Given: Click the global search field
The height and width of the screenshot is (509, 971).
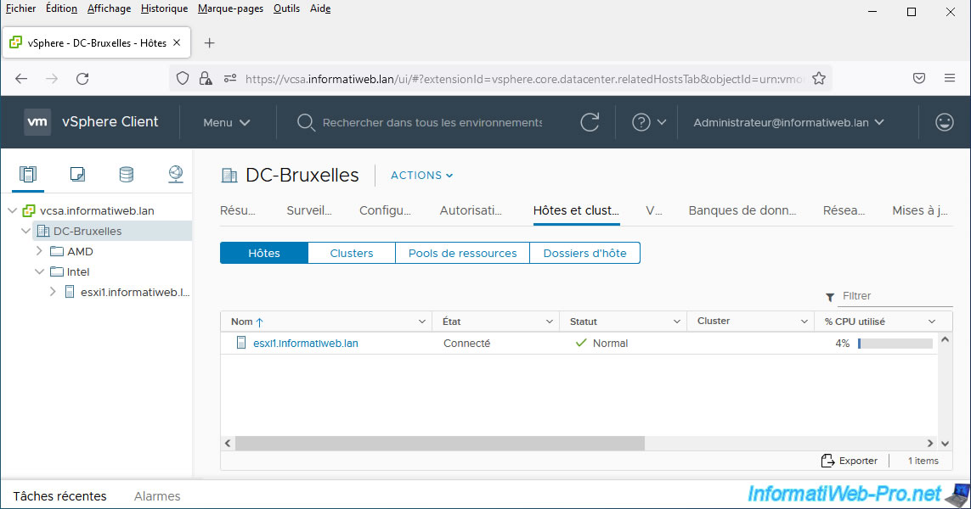Looking at the screenshot, I should tap(432, 122).
